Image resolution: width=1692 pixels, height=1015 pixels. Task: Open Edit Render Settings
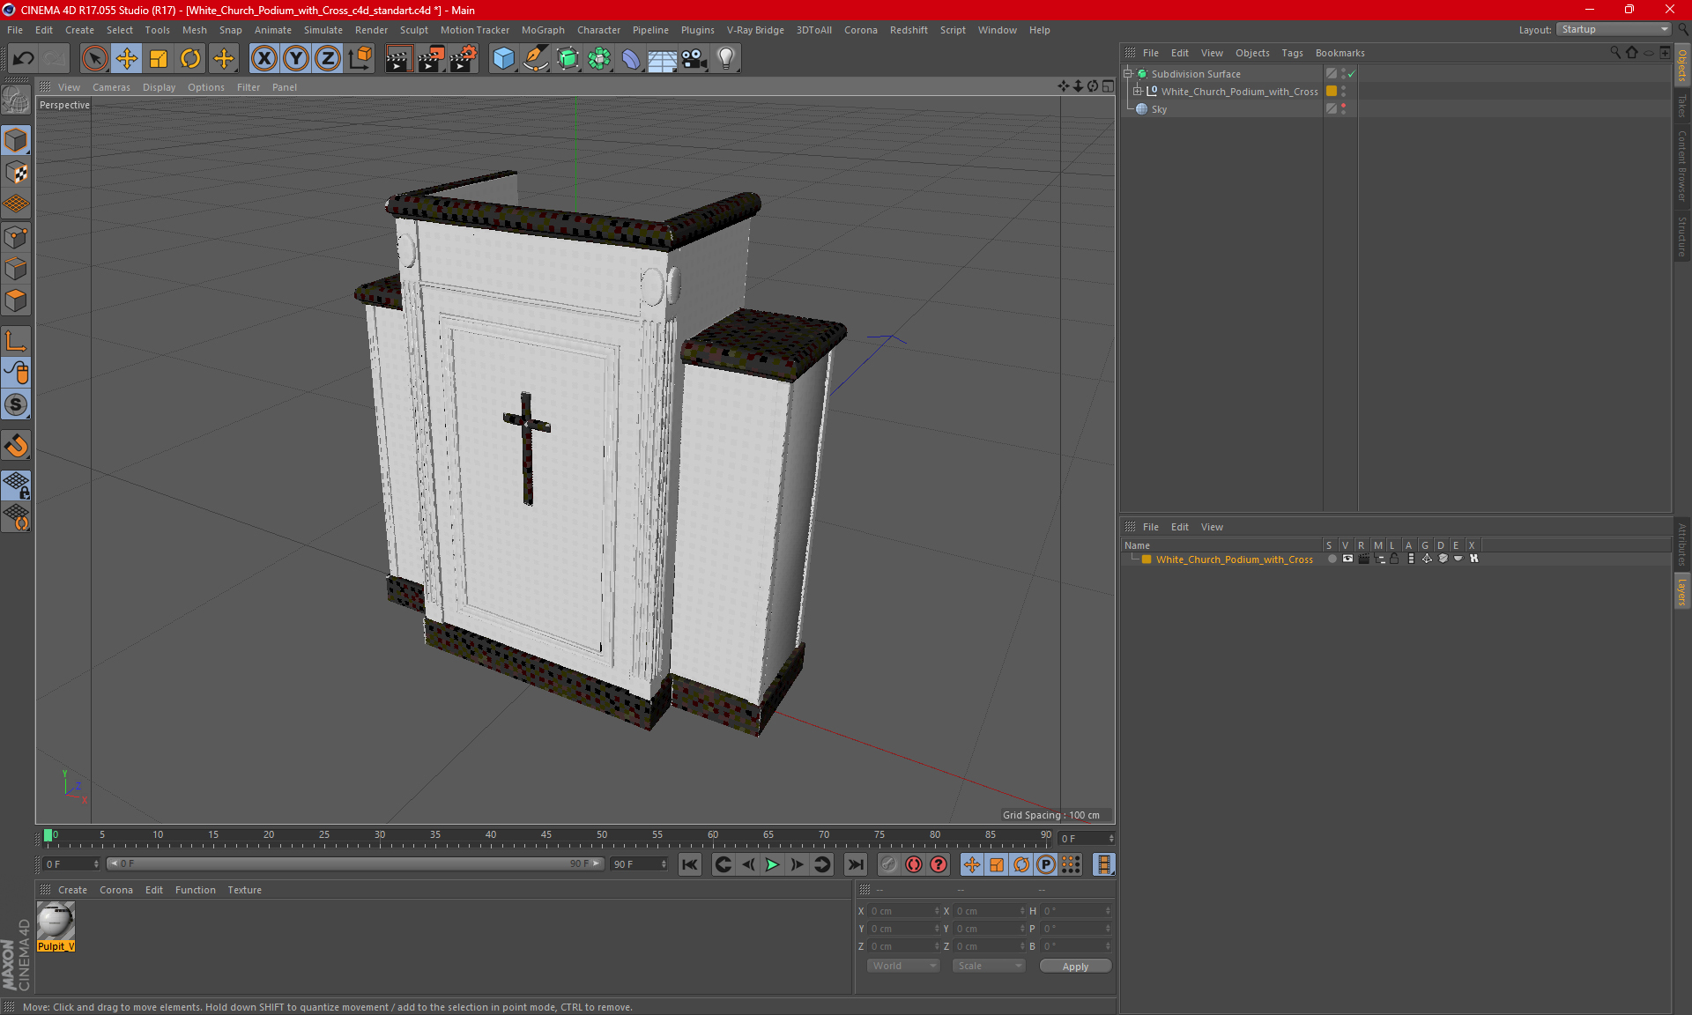point(464,59)
